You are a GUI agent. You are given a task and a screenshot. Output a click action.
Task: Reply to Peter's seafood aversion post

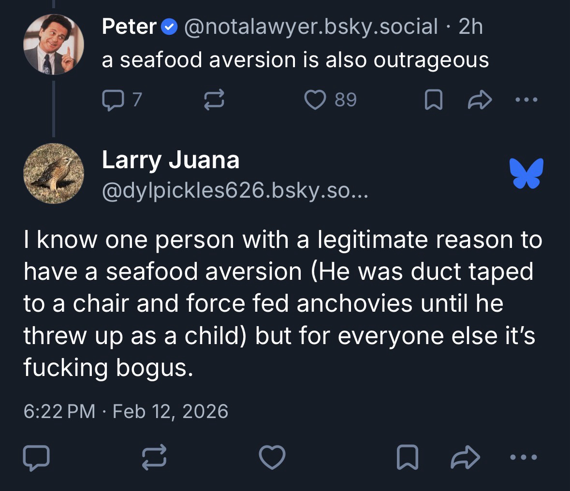112,100
